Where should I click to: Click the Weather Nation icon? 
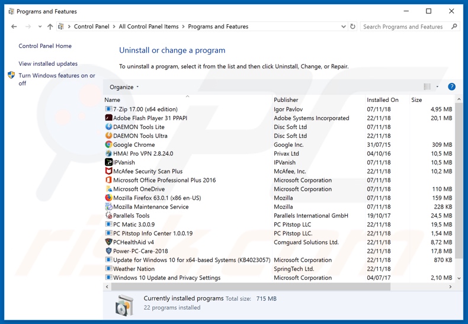108,269
